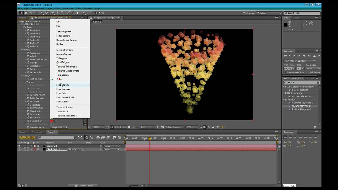The height and width of the screenshot is (190, 338).
Task: Choose Lens Convex particle type
Action: click(70, 85)
